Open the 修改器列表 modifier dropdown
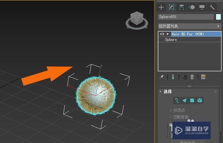Screen dimensions: 223x143 pos(190,26)
